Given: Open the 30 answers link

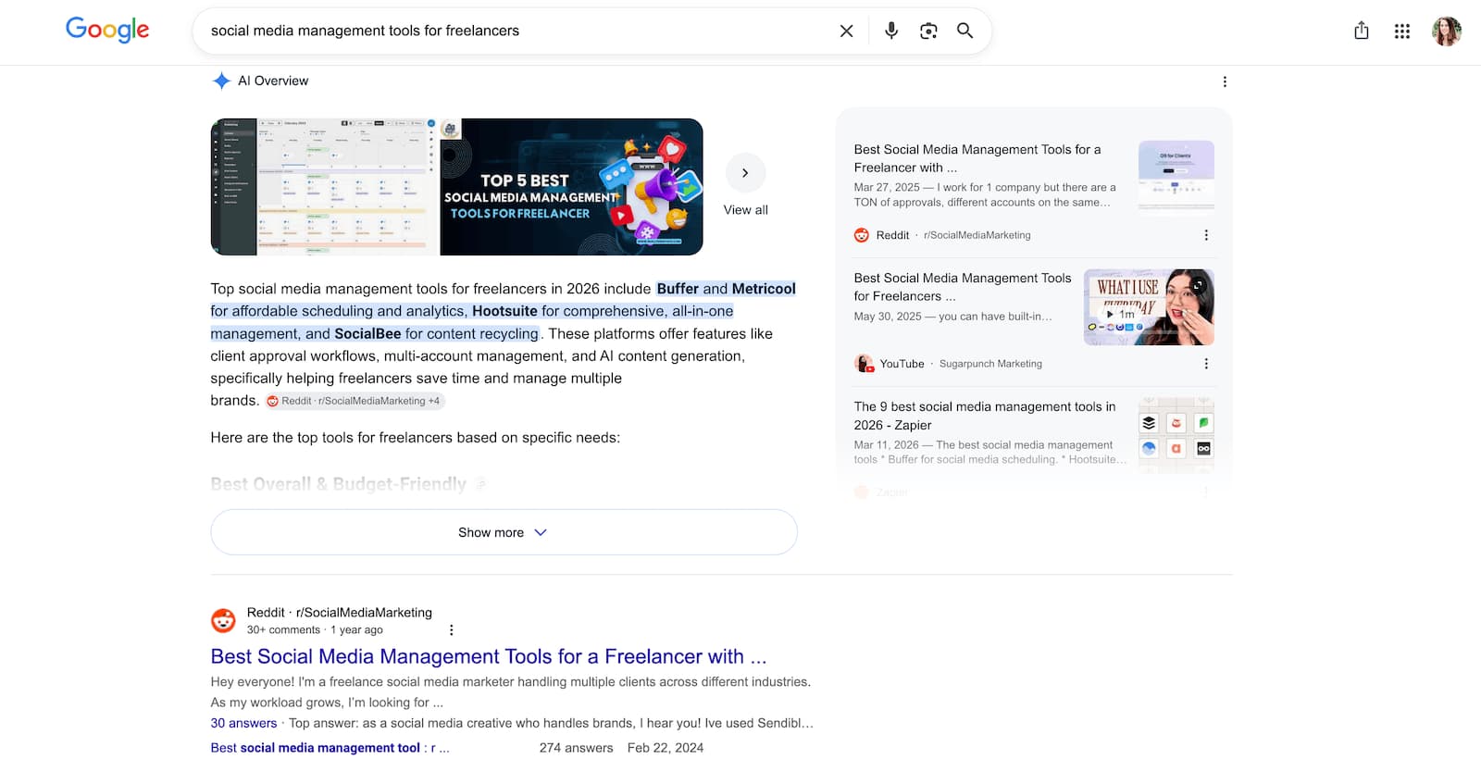Looking at the screenshot, I should click(x=243, y=723).
